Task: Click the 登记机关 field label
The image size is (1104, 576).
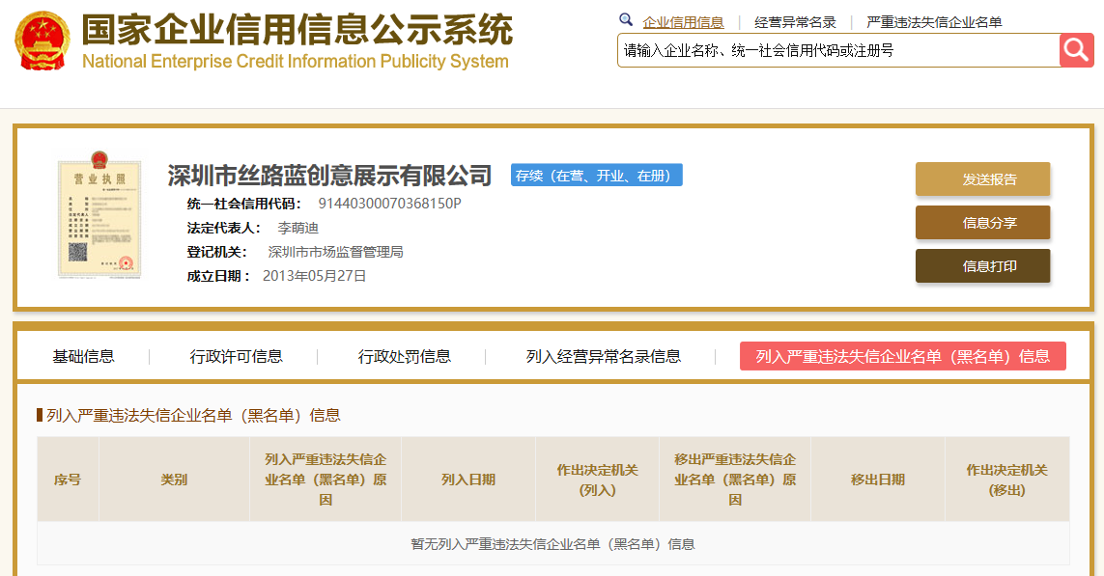Action: 217,252
